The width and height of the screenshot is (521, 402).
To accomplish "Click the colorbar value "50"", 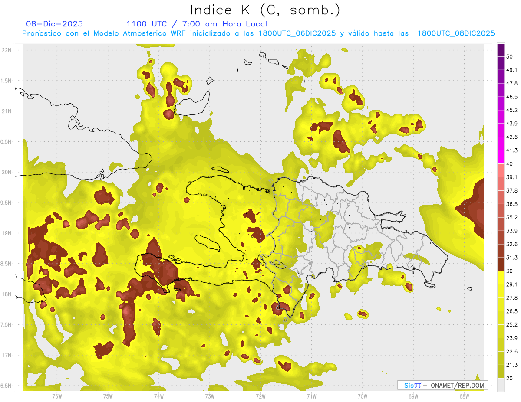I will click(510, 57).
